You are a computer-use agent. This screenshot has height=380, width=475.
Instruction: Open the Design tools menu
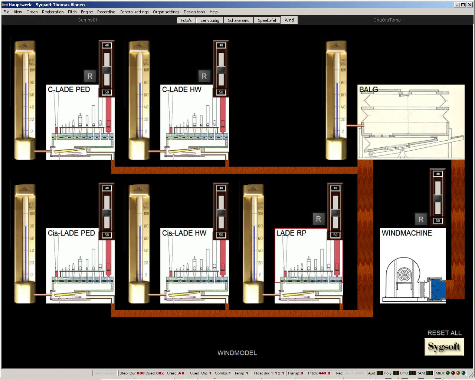[194, 12]
